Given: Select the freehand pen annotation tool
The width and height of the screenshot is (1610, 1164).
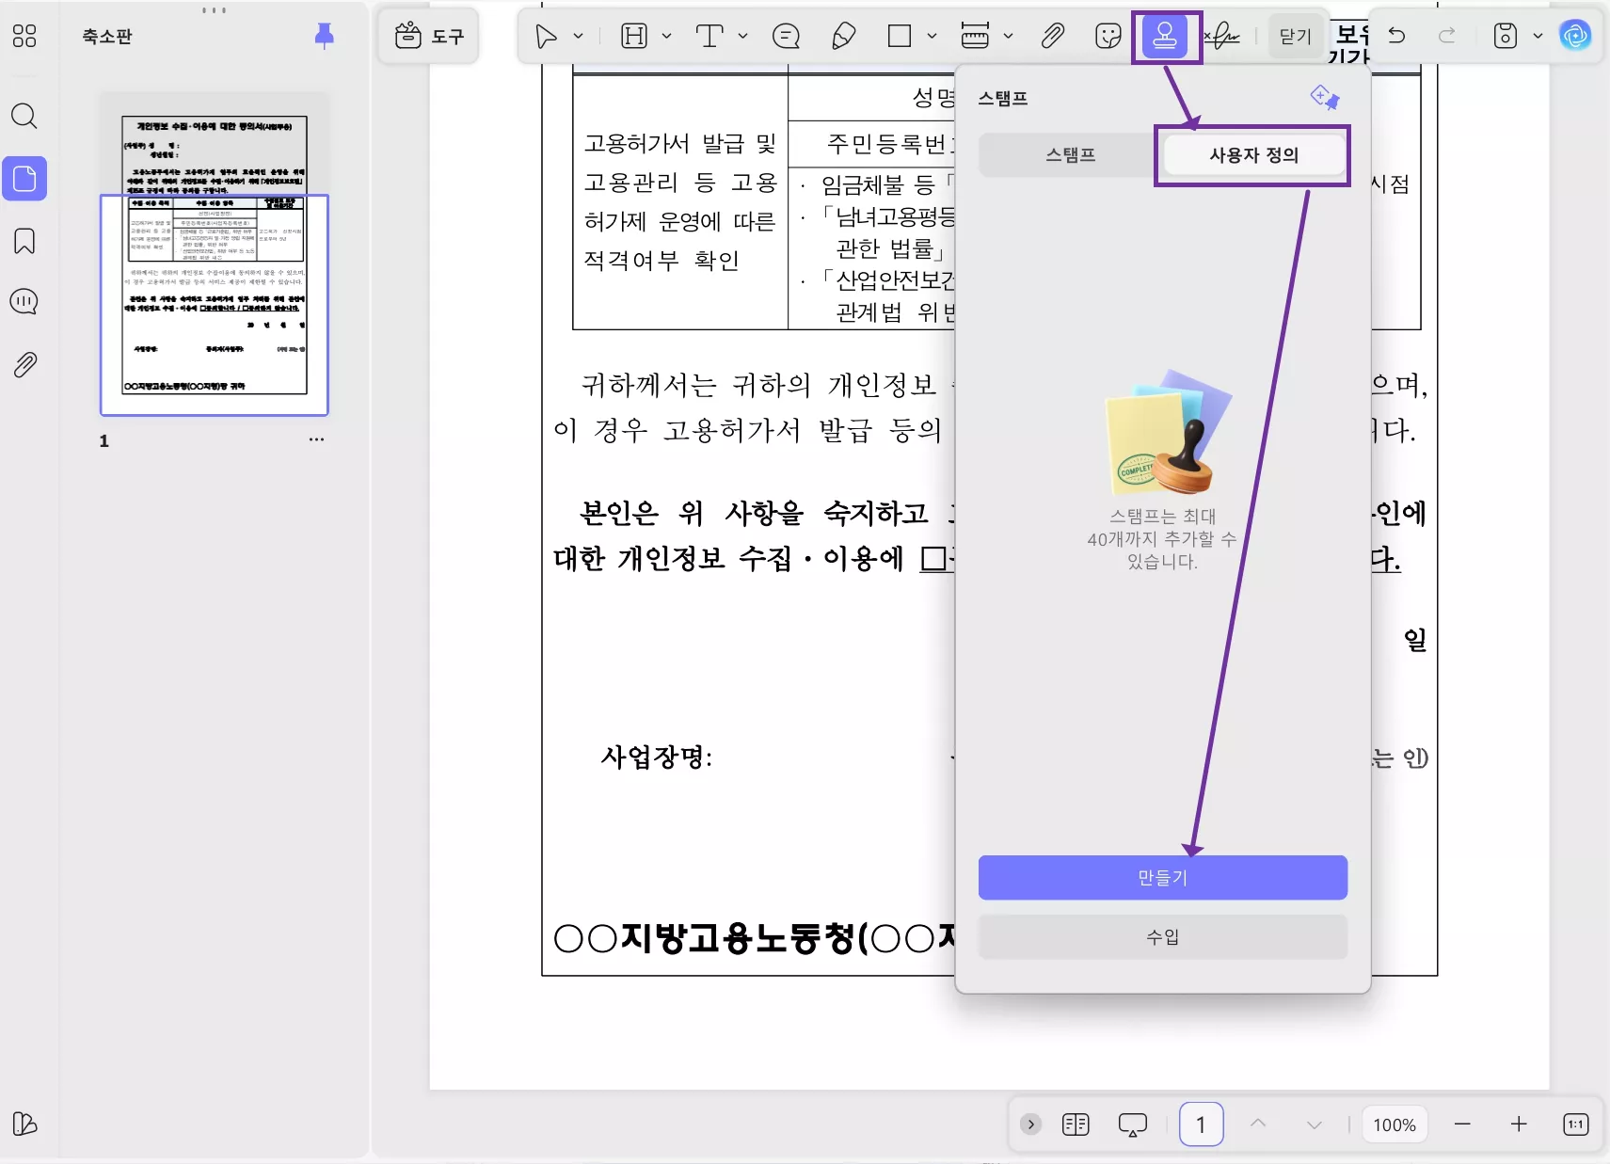Looking at the screenshot, I should point(842,36).
